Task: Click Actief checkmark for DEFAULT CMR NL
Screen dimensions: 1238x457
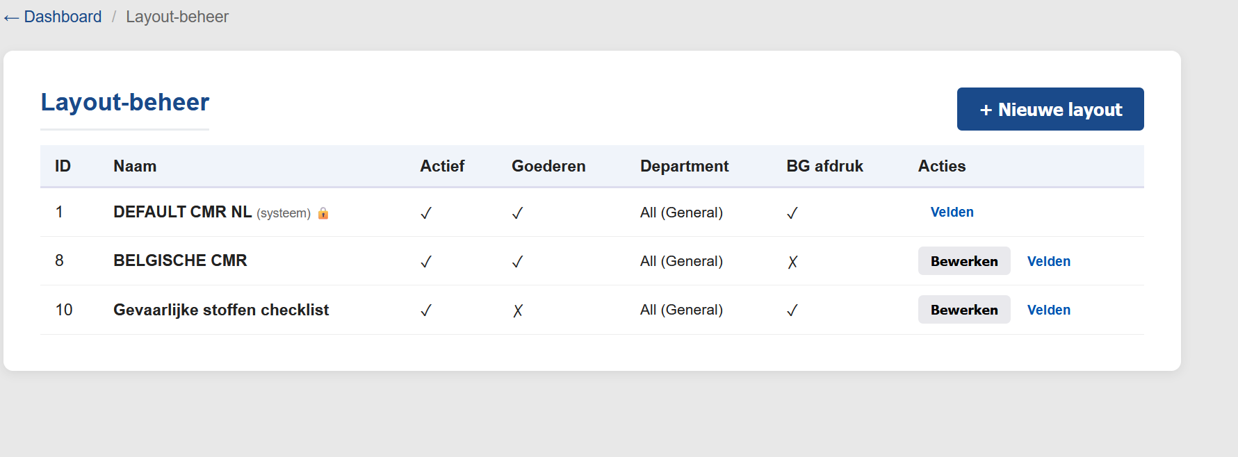Action: coord(426,213)
